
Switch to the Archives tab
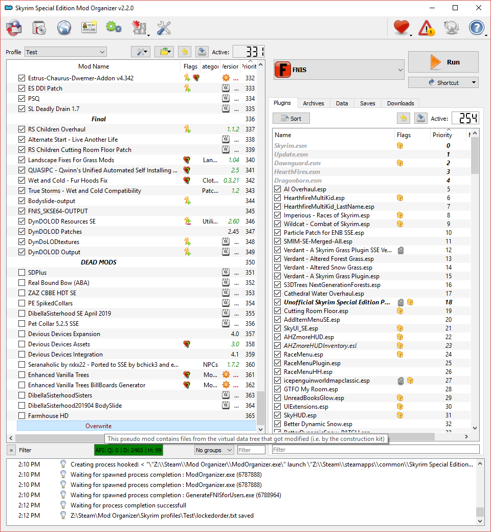(x=313, y=103)
